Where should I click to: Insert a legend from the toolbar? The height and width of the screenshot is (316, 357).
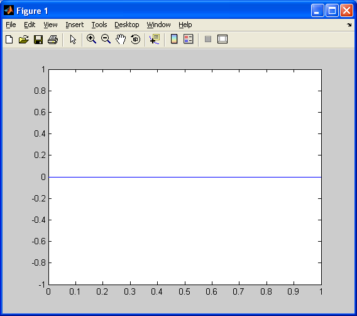189,39
